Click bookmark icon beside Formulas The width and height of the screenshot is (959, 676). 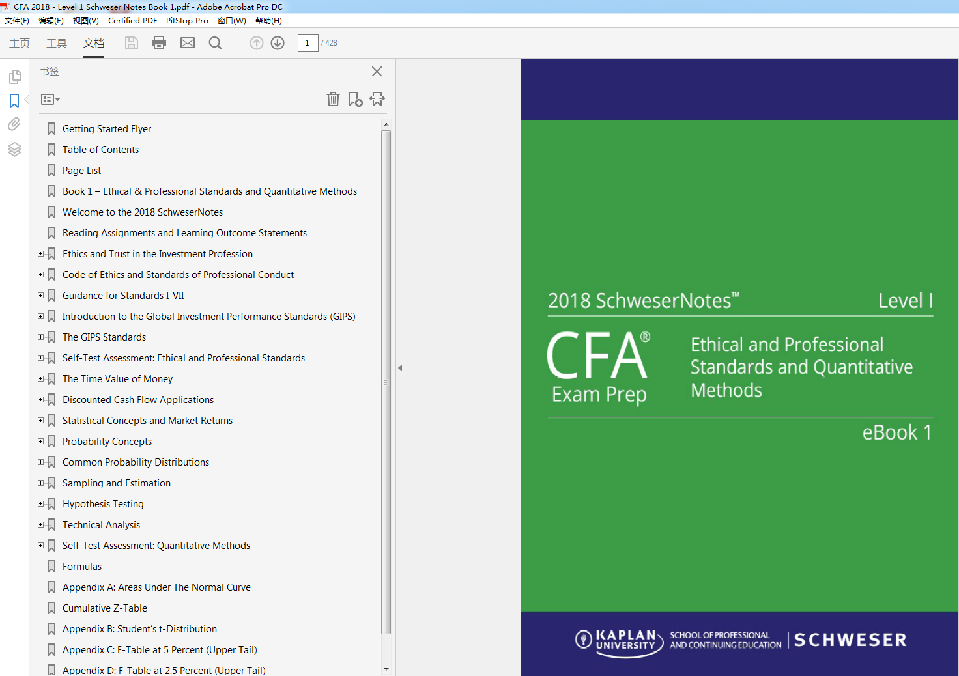coord(51,567)
